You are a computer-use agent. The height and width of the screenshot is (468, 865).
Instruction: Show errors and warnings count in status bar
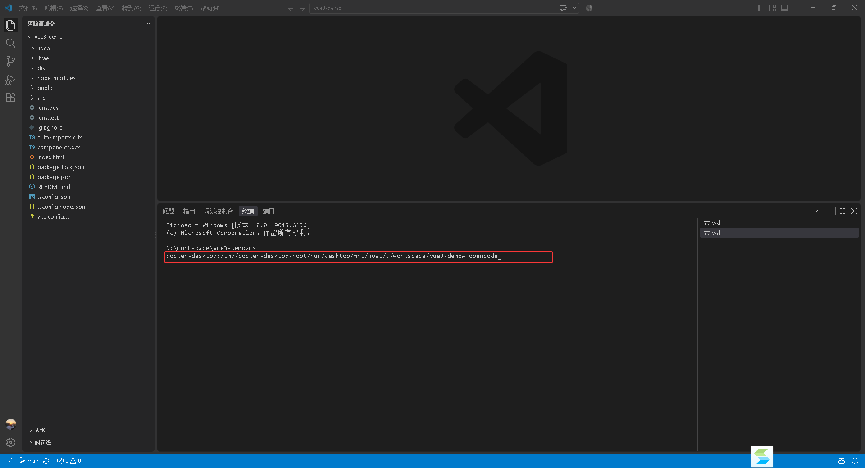69,461
